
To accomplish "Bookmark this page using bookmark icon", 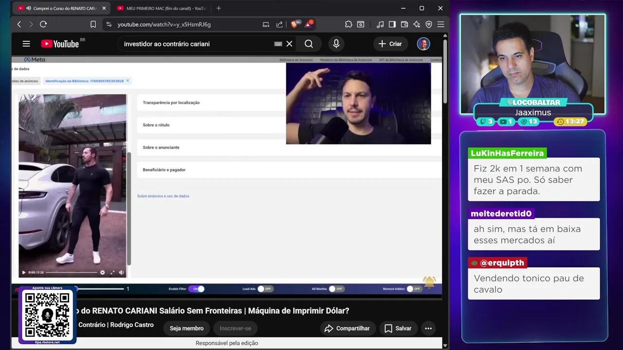I will tap(93, 24).
